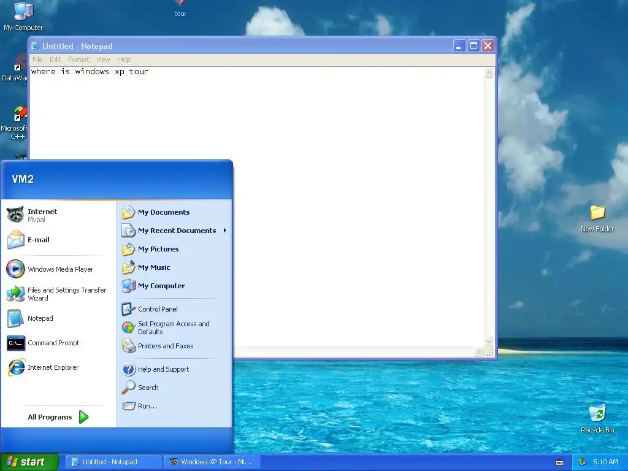Viewport: 628px width, 471px height.
Task: Switch to Untitled - Notepad taskbar button
Action: point(113,462)
